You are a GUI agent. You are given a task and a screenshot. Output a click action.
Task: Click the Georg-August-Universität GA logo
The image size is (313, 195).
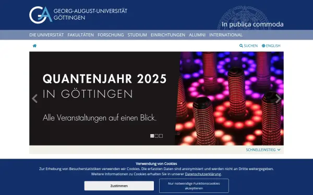click(x=41, y=15)
